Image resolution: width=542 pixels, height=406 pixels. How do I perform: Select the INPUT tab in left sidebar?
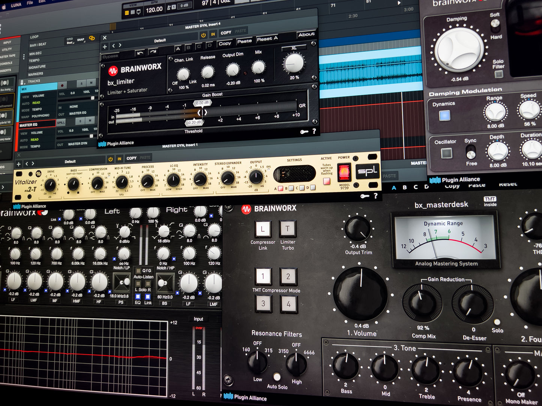pyautogui.click(x=7, y=42)
